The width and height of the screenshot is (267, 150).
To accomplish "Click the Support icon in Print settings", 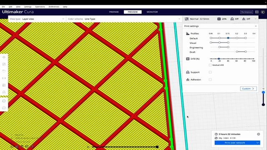I will click(188, 72).
